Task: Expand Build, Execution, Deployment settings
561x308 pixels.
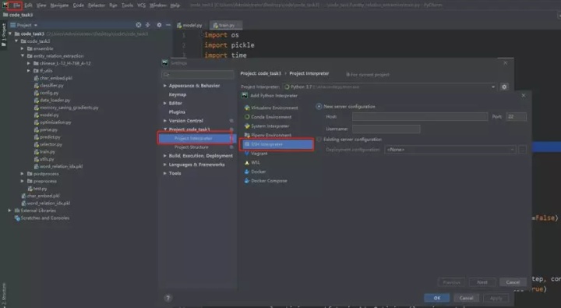Action: coord(165,156)
